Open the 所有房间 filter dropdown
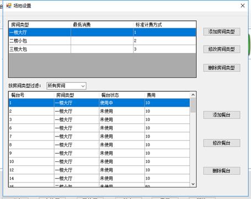The image size is (251, 199). click(66, 86)
